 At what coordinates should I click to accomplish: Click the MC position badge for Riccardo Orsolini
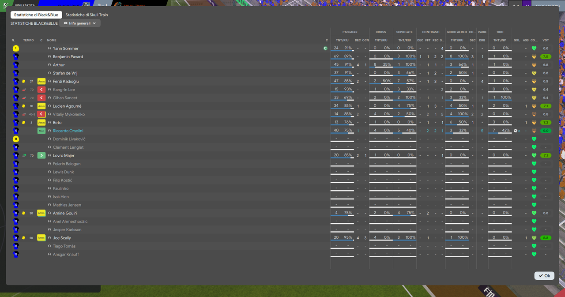[x=41, y=131]
